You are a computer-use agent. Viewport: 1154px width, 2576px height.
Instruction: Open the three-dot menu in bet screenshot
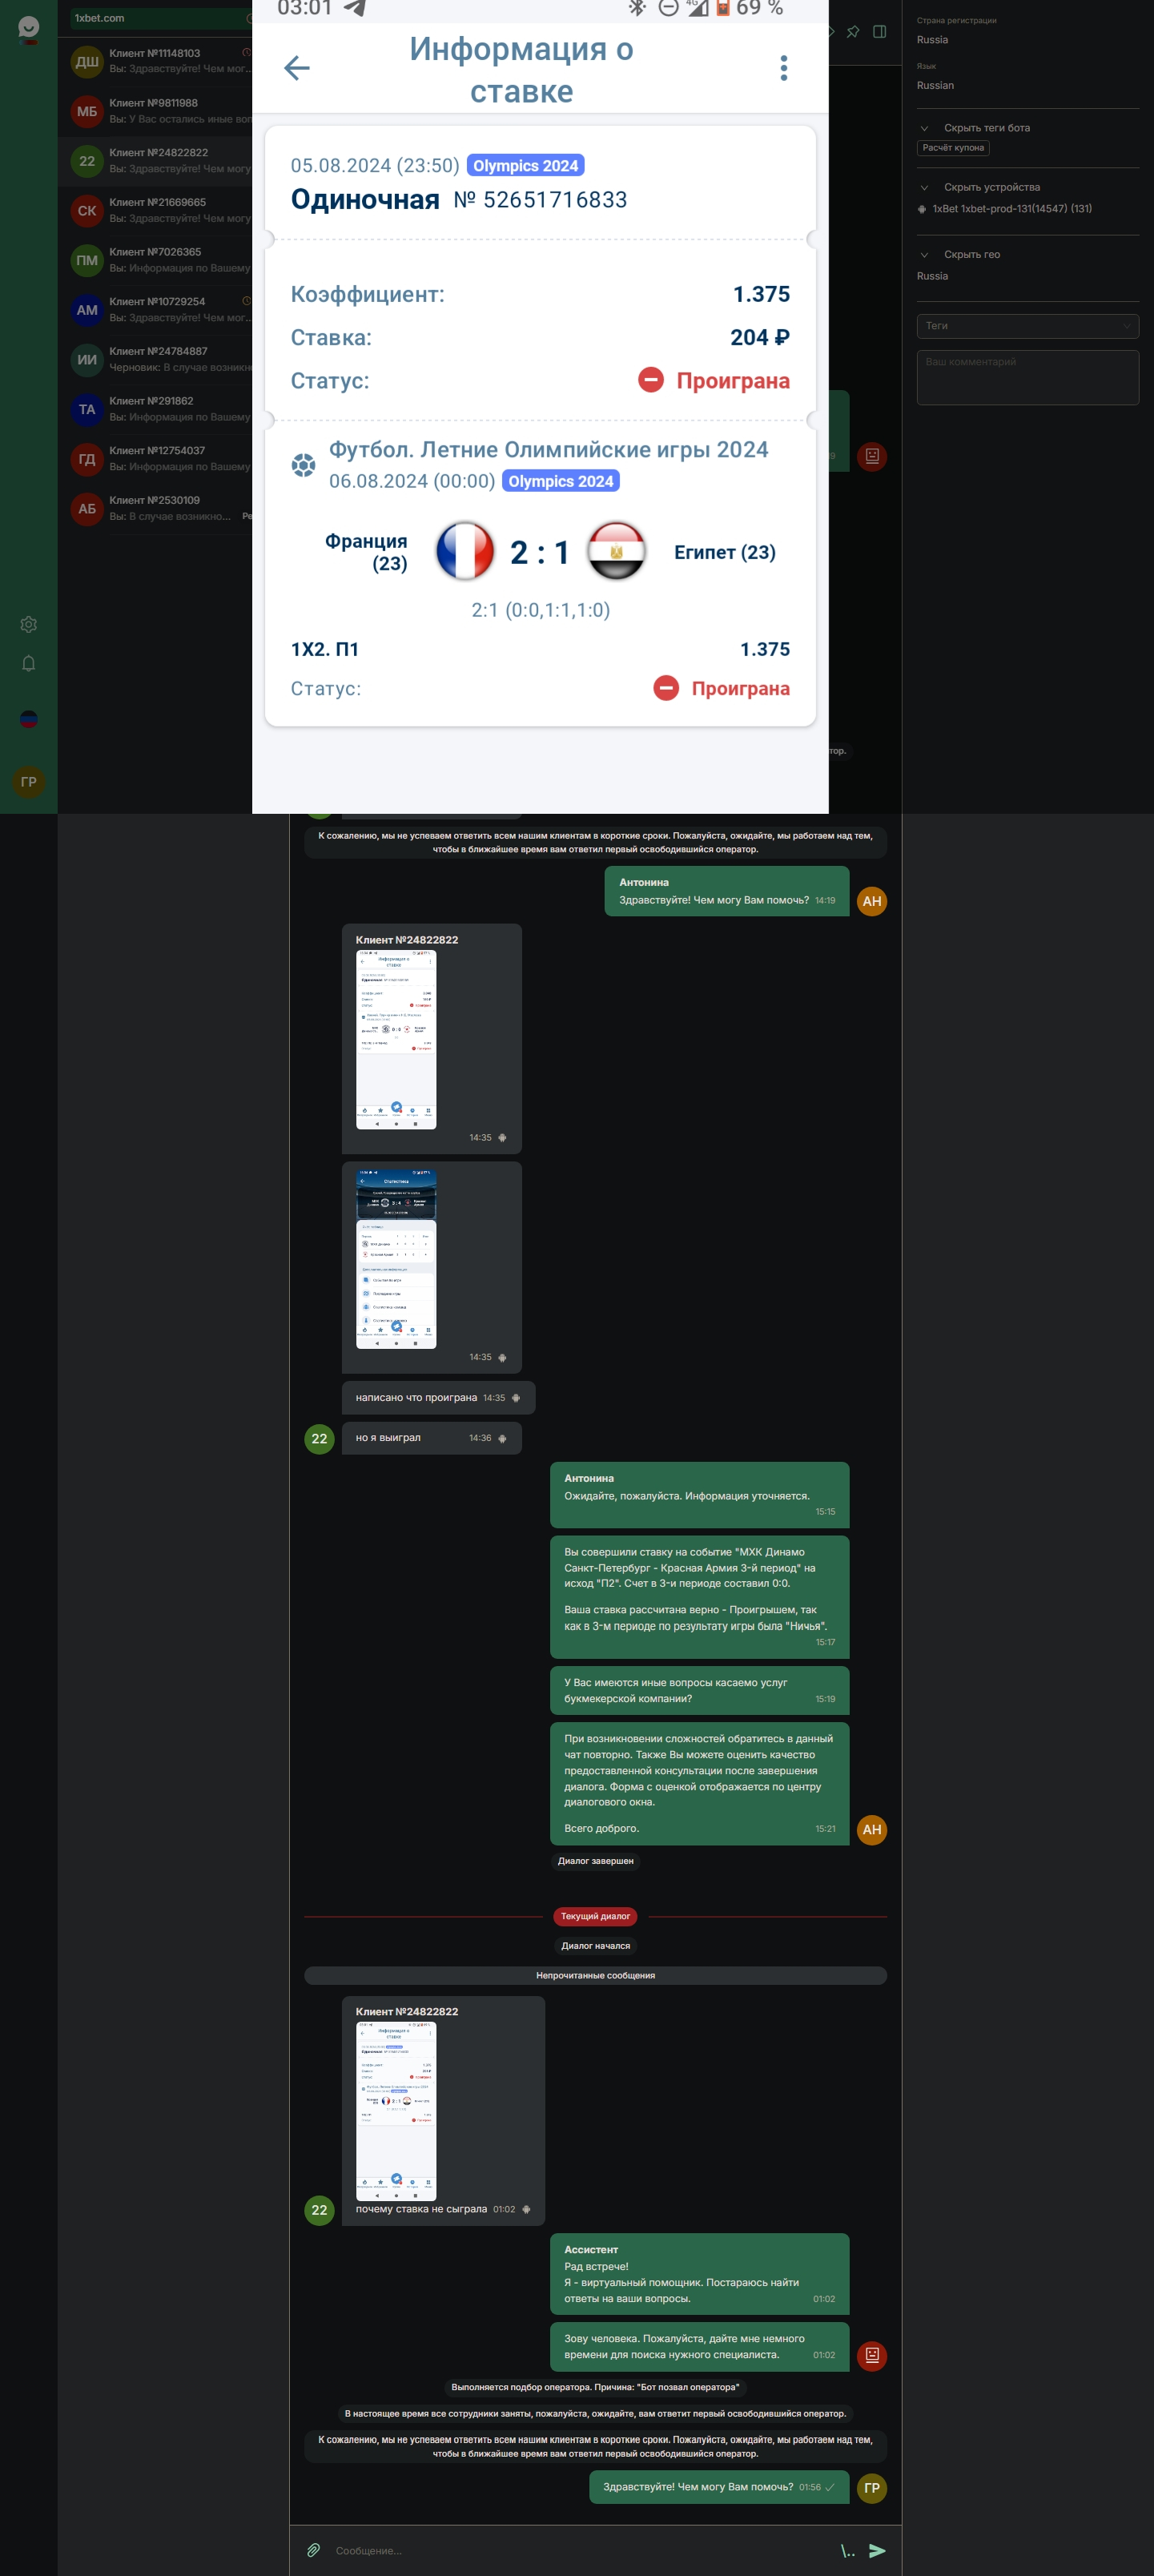click(x=784, y=68)
